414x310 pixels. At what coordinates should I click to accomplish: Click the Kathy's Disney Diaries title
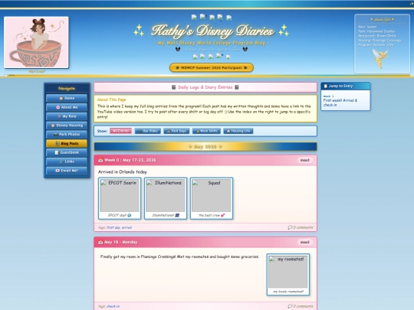[x=213, y=31]
